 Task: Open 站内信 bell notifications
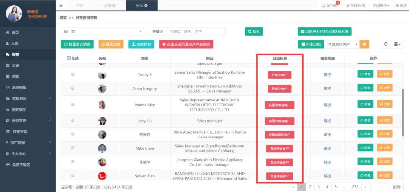click(330, 5)
